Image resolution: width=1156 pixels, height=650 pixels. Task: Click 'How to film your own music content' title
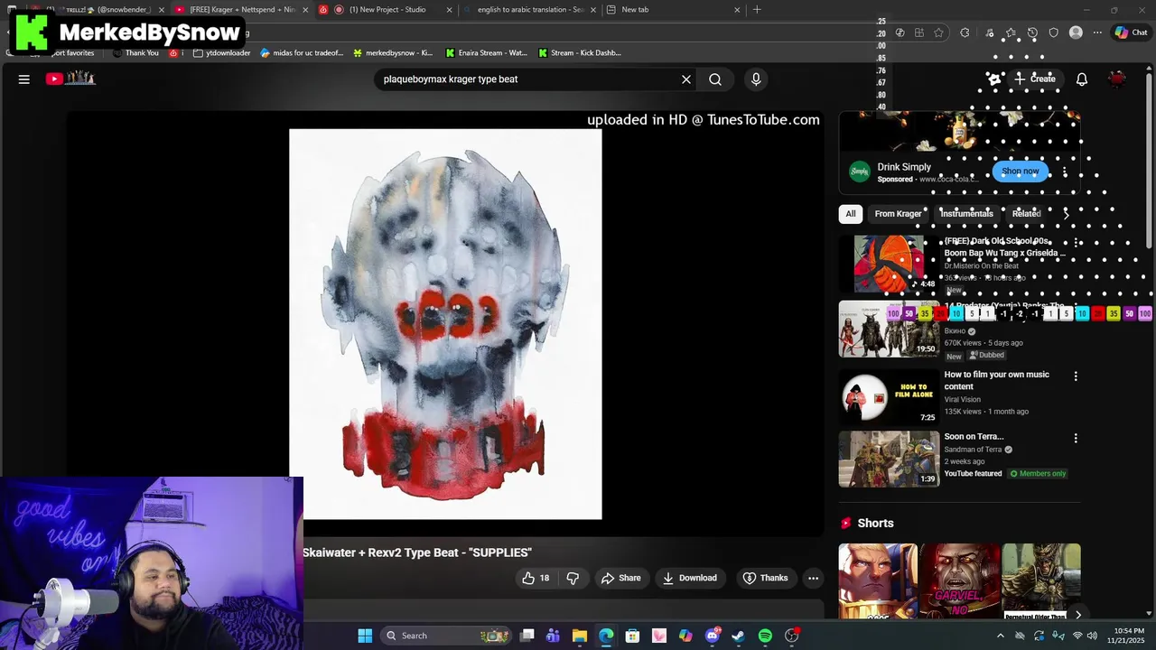pos(997,380)
